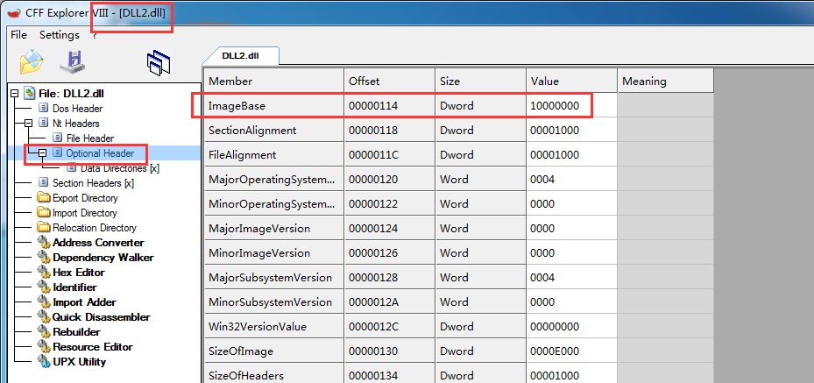Select the FileAlignment member cell
The image size is (814, 383).
point(273,154)
